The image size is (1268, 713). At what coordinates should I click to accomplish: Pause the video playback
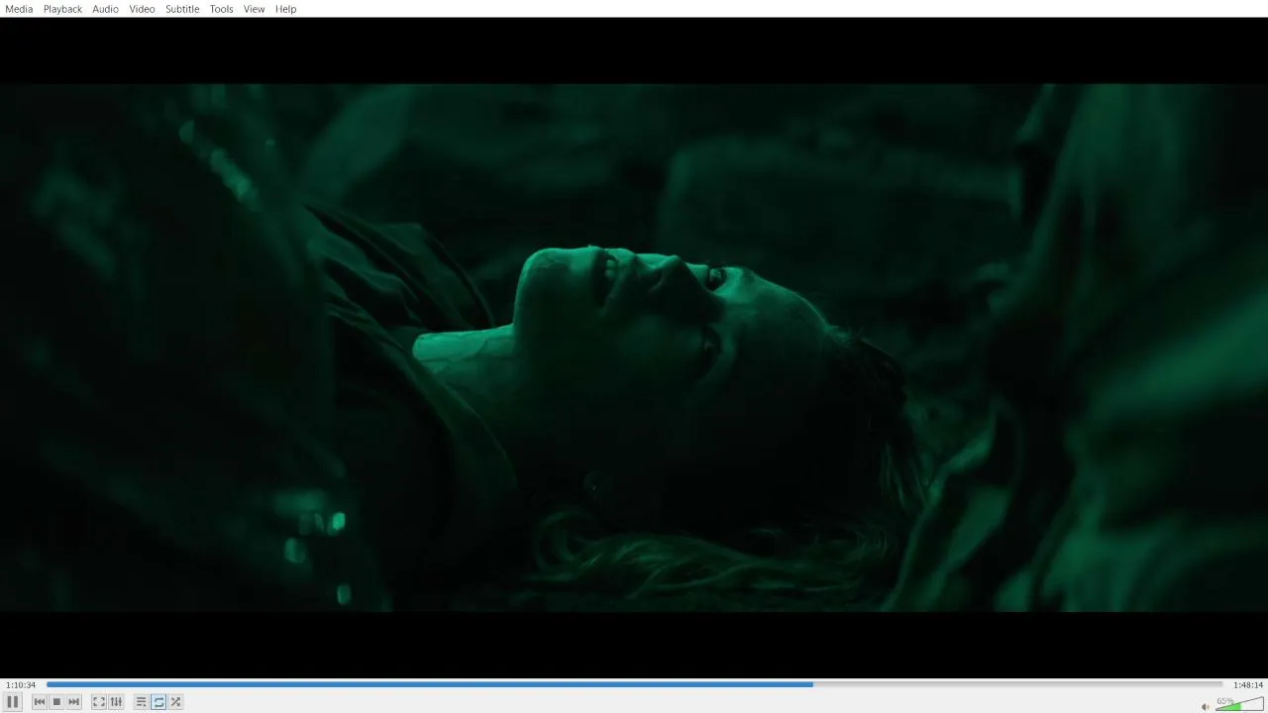coord(13,702)
